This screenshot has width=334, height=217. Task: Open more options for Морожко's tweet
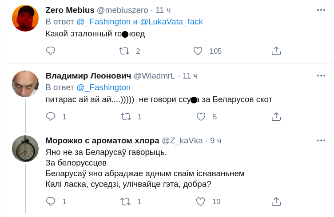(x=321, y=140)
